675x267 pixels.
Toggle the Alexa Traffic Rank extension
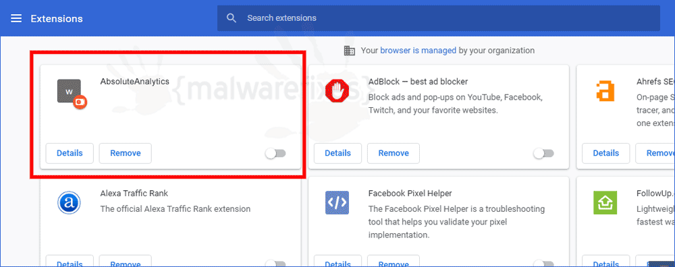tap(275, 263)
